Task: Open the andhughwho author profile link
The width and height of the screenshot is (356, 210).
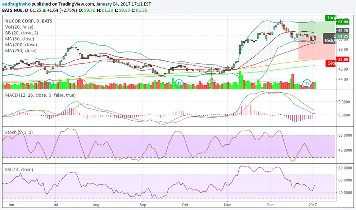Action: coord(16,4)
